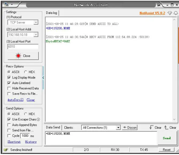179x155 pixels.
Task: Enable the Cycle send checkbox
Action: 9,136
